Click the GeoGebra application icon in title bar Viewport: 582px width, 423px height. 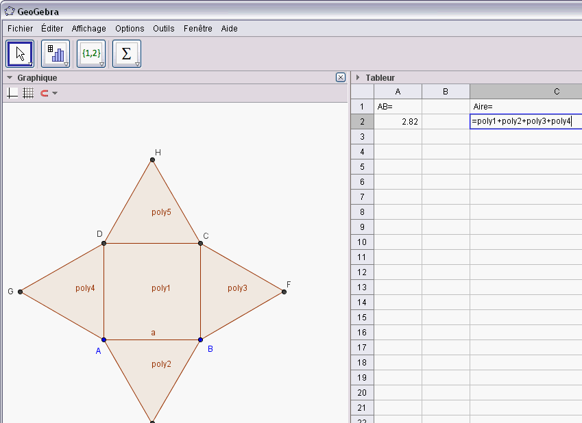point(9,12)
